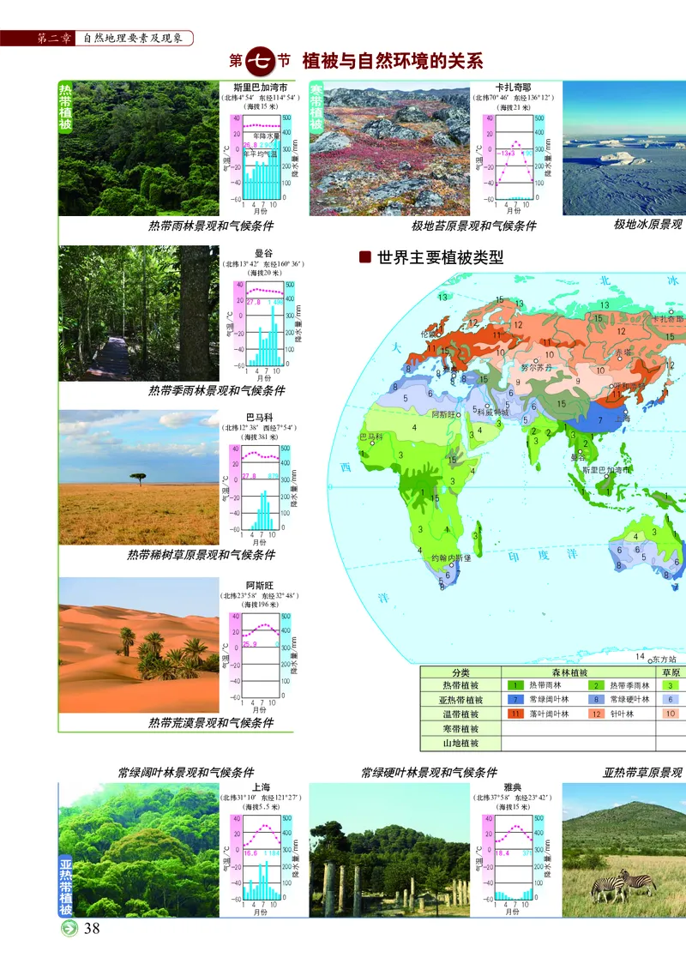Click the 山地植被 legend row label

[x=461, y=744]
